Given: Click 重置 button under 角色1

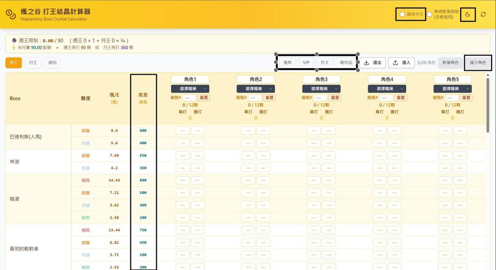Looking at the screenshot, I should point(204,97).
